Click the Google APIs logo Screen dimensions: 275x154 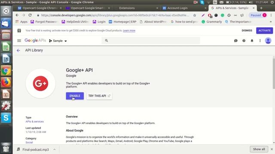pos(35,41)
